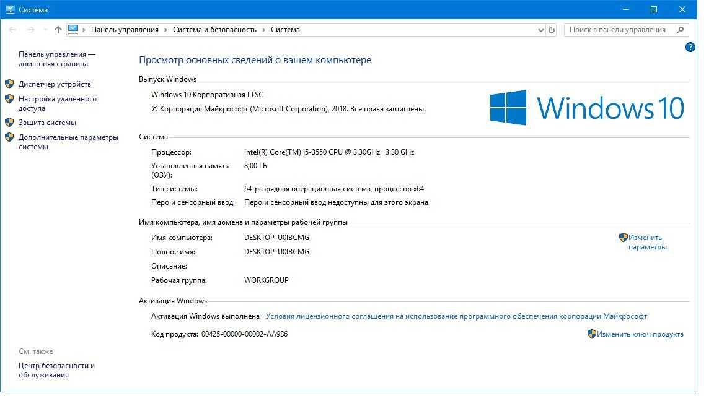Image resolution: width=714 pixels, height=401 pixels.
Task: Open the 'Панель управления' breadcrumb
Action: [125, 30]
